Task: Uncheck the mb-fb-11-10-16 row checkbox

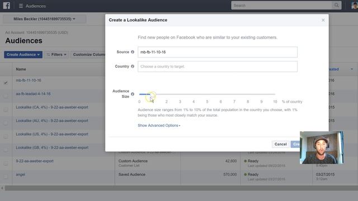Action: 6,83
